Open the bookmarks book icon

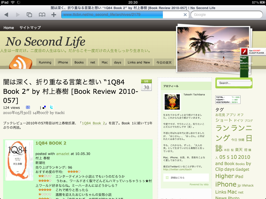(x=42, y=15)
